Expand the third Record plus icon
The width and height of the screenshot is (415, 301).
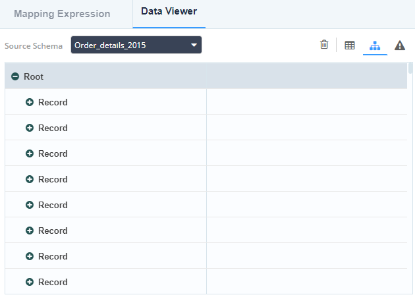pyautogui.click(x=30, y=153)
